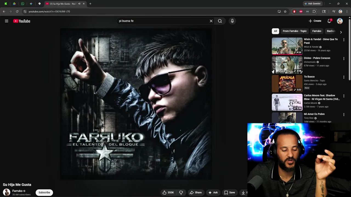Play Divino - Pobre Corazon thumbnail

coord(287,65)
